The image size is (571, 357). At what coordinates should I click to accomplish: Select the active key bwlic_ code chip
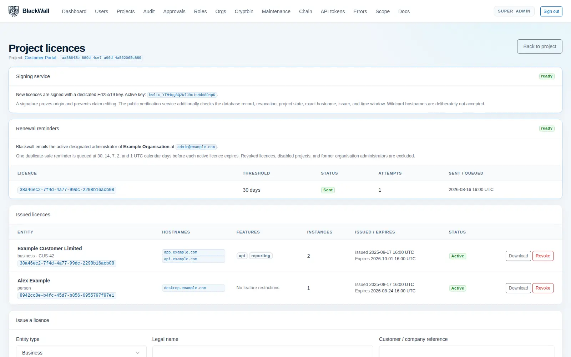click(x=182, y=95)
